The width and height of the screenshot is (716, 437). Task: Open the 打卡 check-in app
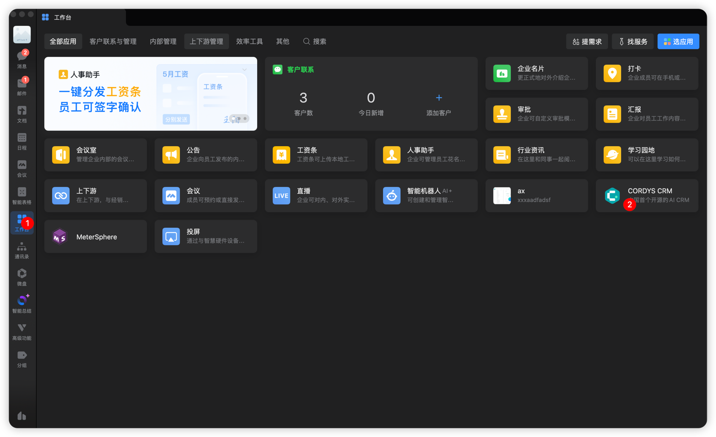(x=646, y=73)
